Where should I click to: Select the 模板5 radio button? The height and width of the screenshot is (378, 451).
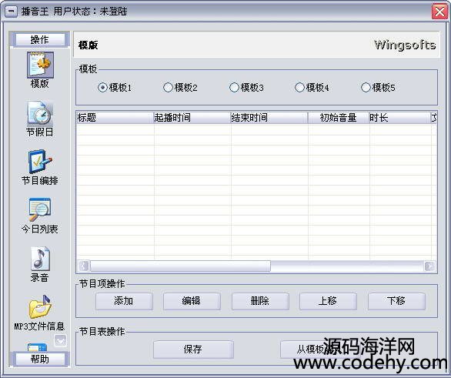(x=366, y=88)
